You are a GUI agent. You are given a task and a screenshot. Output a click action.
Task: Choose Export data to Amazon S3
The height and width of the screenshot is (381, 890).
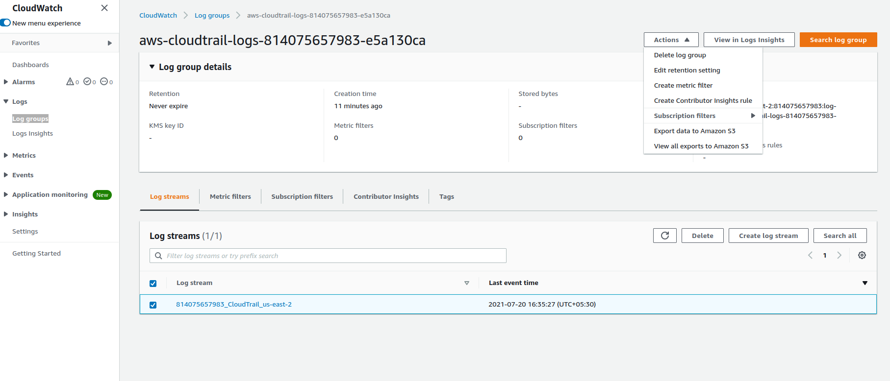(x=703, y=131)
